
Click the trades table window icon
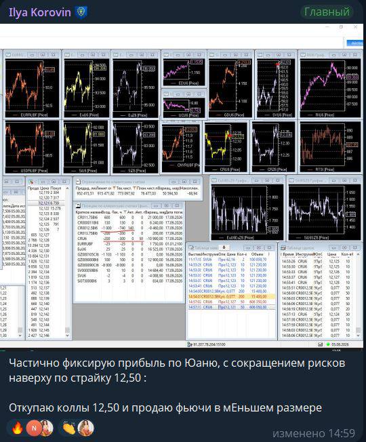tap(283, 248)
